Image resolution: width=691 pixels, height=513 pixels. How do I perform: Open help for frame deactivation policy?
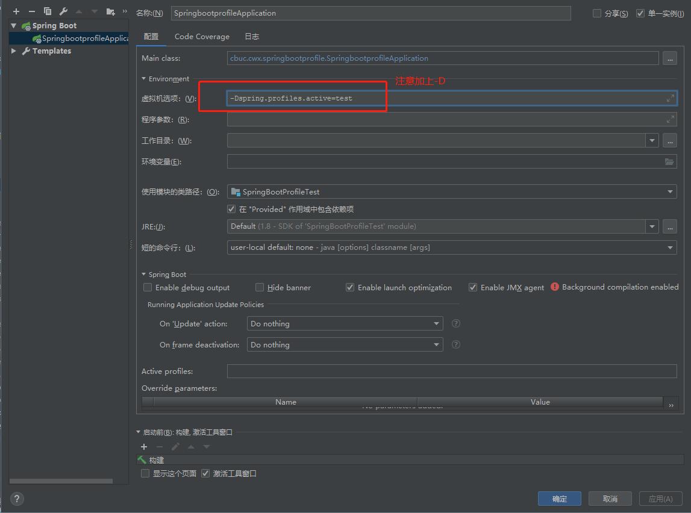coord(456,344)
